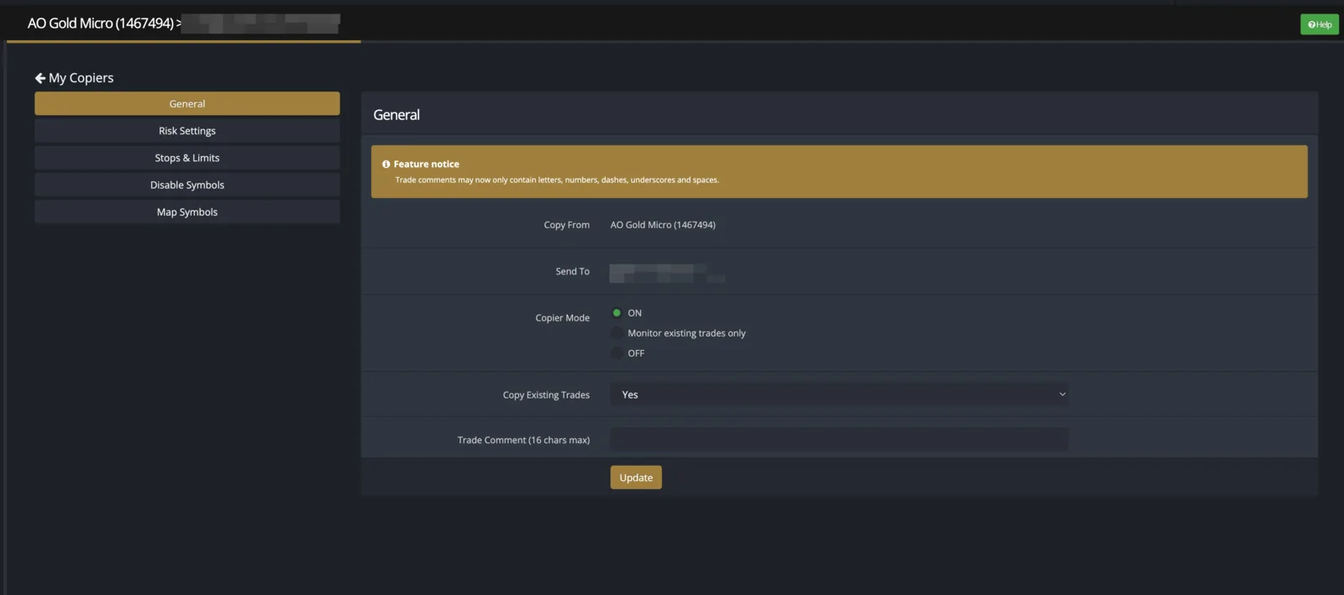Select Monitor existing trades only mode
This screenshot has width=1344, height=595.
click(x=617, y=333)
